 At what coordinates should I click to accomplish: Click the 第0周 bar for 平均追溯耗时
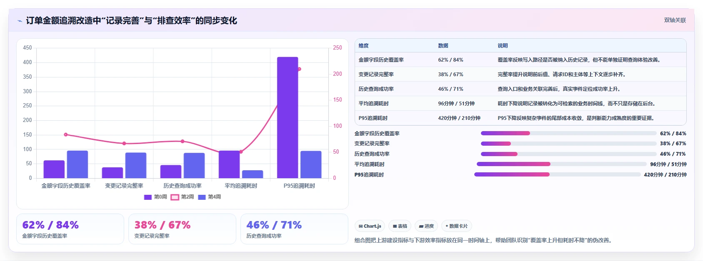tap(229, 164)
